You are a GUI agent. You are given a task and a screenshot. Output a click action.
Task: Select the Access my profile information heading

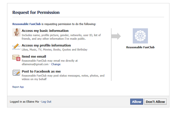[46, 45]
